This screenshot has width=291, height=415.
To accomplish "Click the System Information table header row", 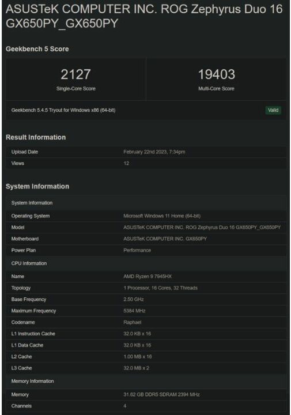I will [x=146, y=203].
